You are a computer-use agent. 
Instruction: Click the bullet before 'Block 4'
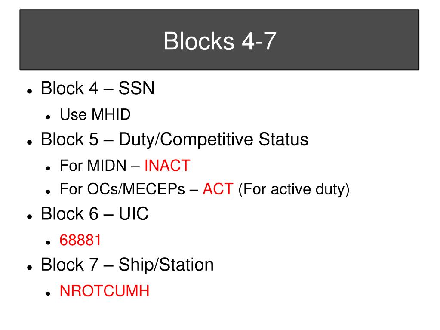pyautogui.click(x=30, y=91)
